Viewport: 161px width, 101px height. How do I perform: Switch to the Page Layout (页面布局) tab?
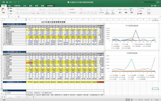pos(17,6)
